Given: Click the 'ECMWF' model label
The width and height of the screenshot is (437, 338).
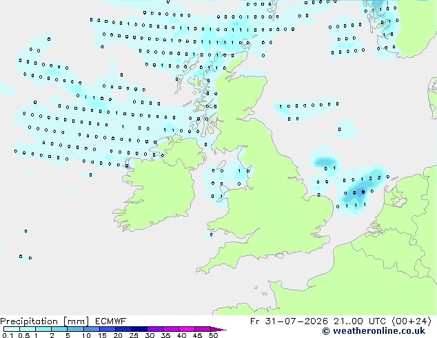Looking at the screenshot, I should click(x=111, y=321).
